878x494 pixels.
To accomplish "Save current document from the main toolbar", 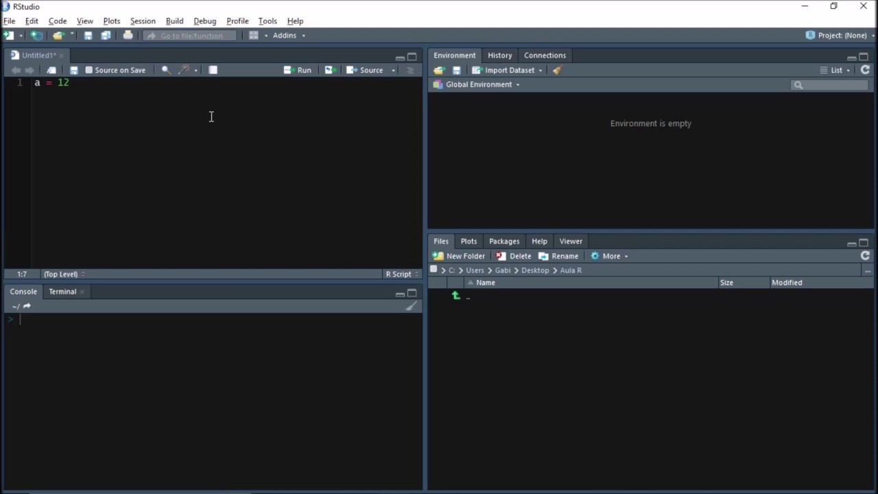I will point(88,35).
